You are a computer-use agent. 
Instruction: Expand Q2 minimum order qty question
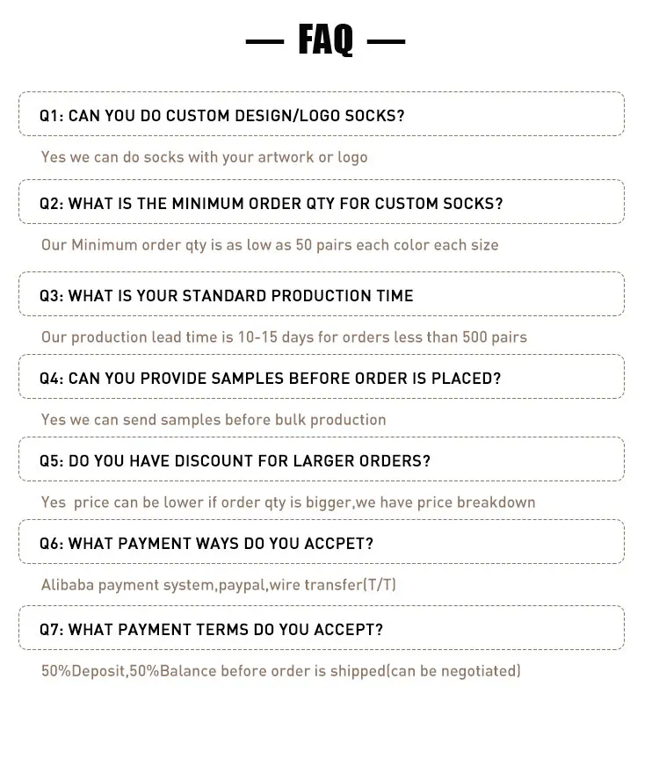[321, 203]
